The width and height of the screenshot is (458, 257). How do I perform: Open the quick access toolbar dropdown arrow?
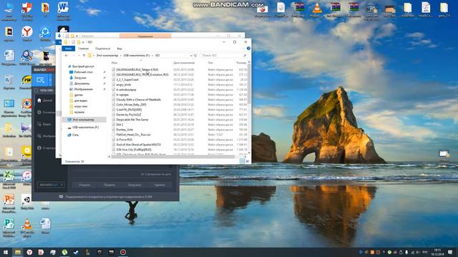[x=83, y=42]
